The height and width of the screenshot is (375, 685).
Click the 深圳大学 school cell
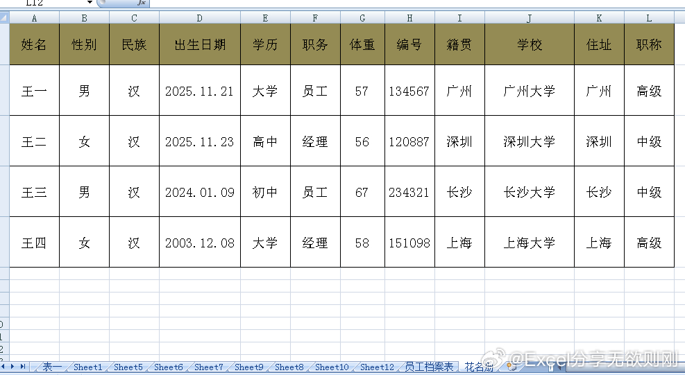click(530, 141)
